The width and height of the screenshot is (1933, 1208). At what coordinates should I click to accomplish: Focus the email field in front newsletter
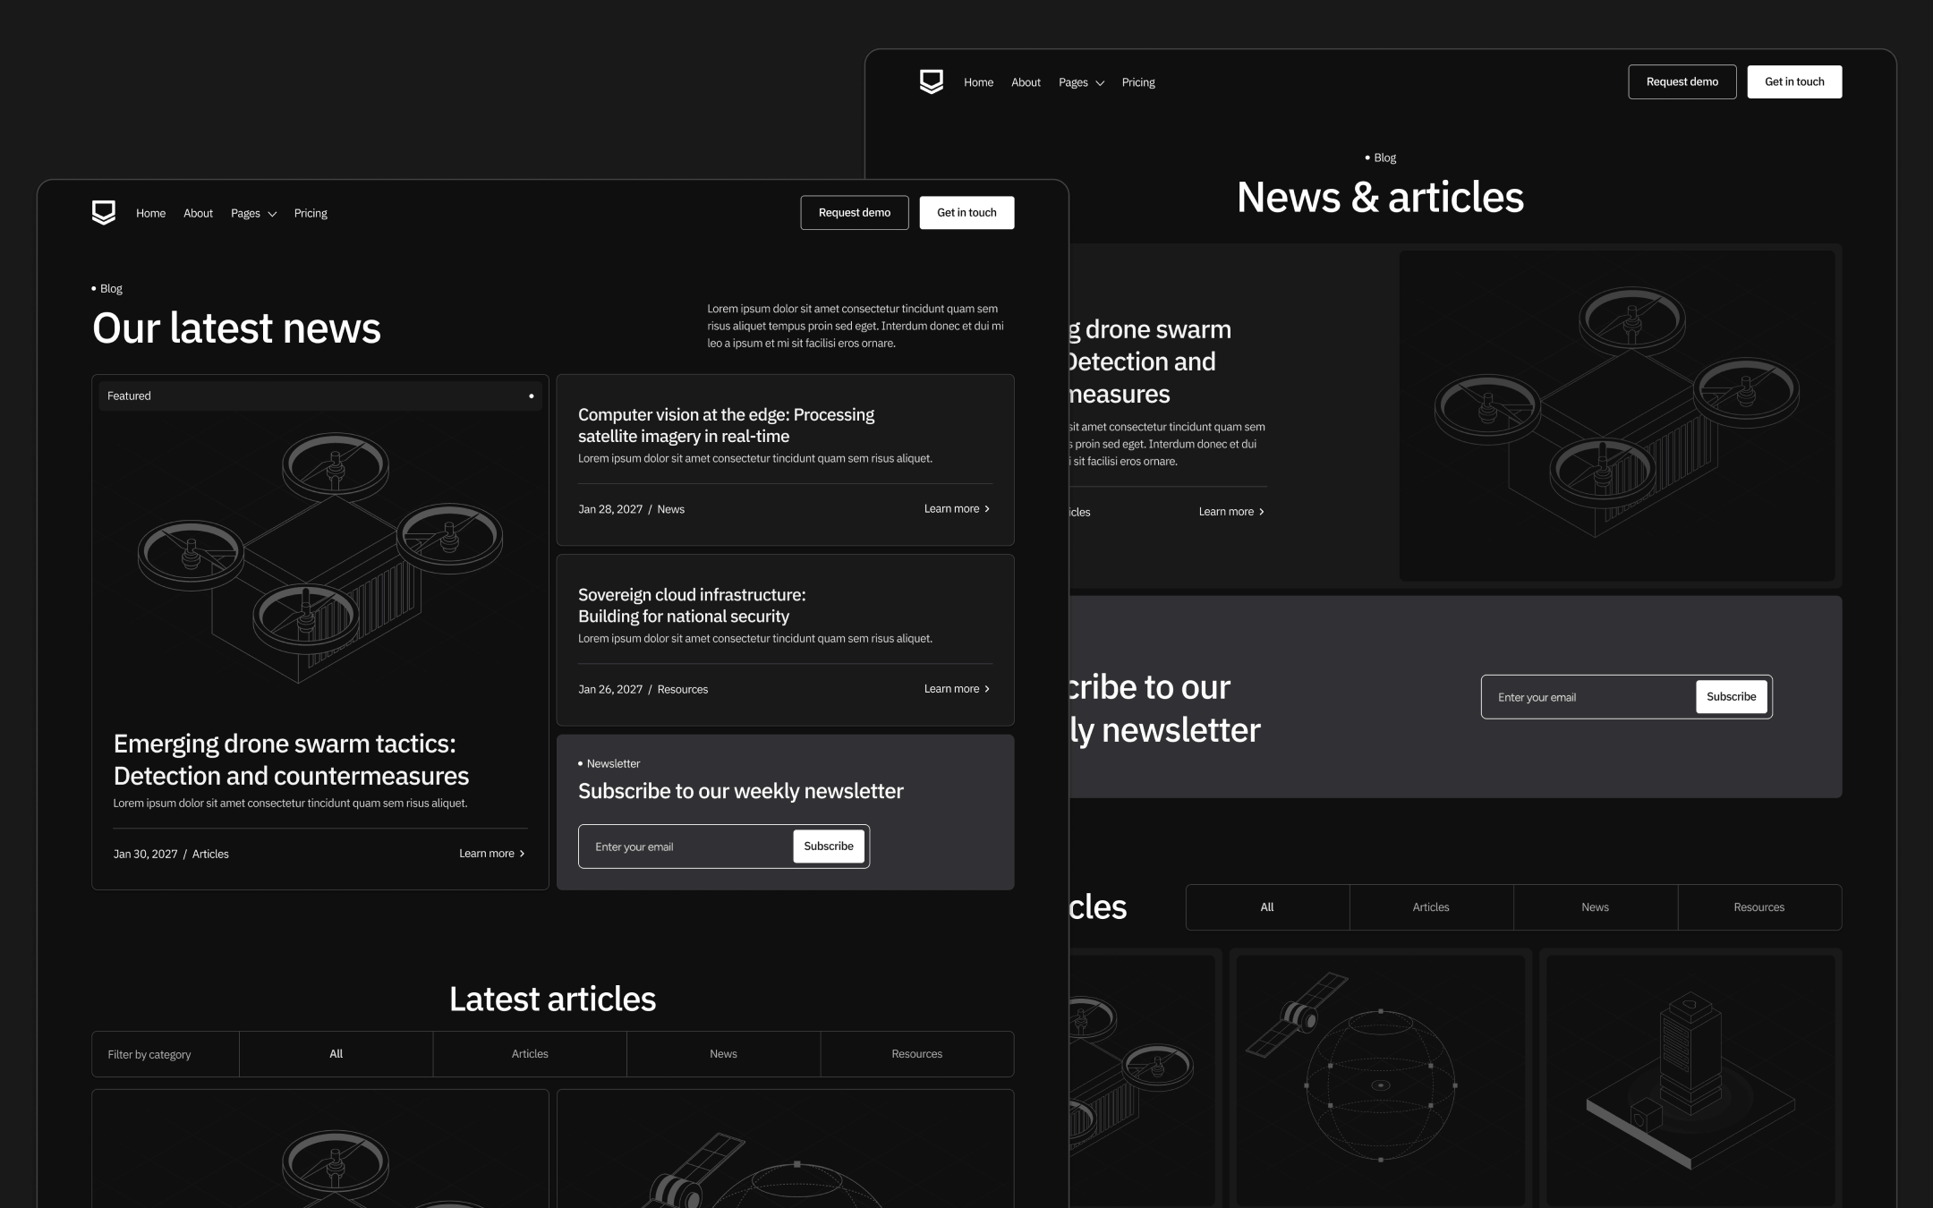[685, 846]
